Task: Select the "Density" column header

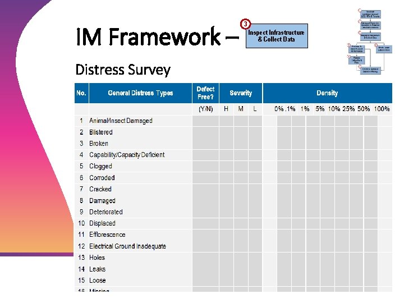Action: click(327, 93)
